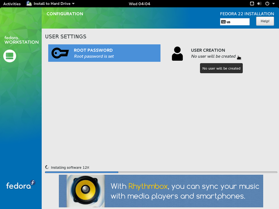The width and height of the screenshot is (279, 209).
Task: Expand the system menu arrow
Action: coord(274,4)
